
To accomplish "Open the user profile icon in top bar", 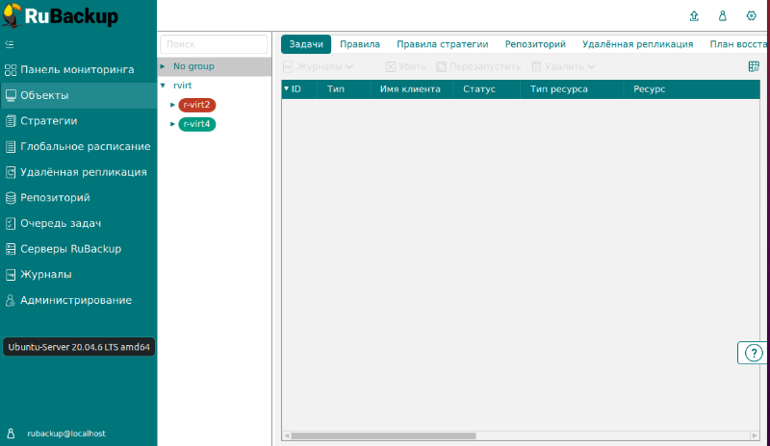I will [723, 16].
